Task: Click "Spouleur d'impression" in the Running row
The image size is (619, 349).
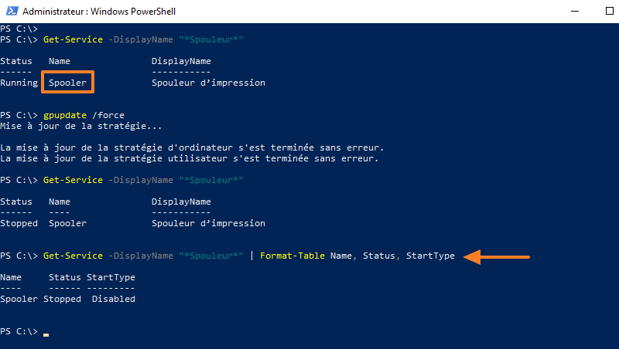Action: (208, 83)
